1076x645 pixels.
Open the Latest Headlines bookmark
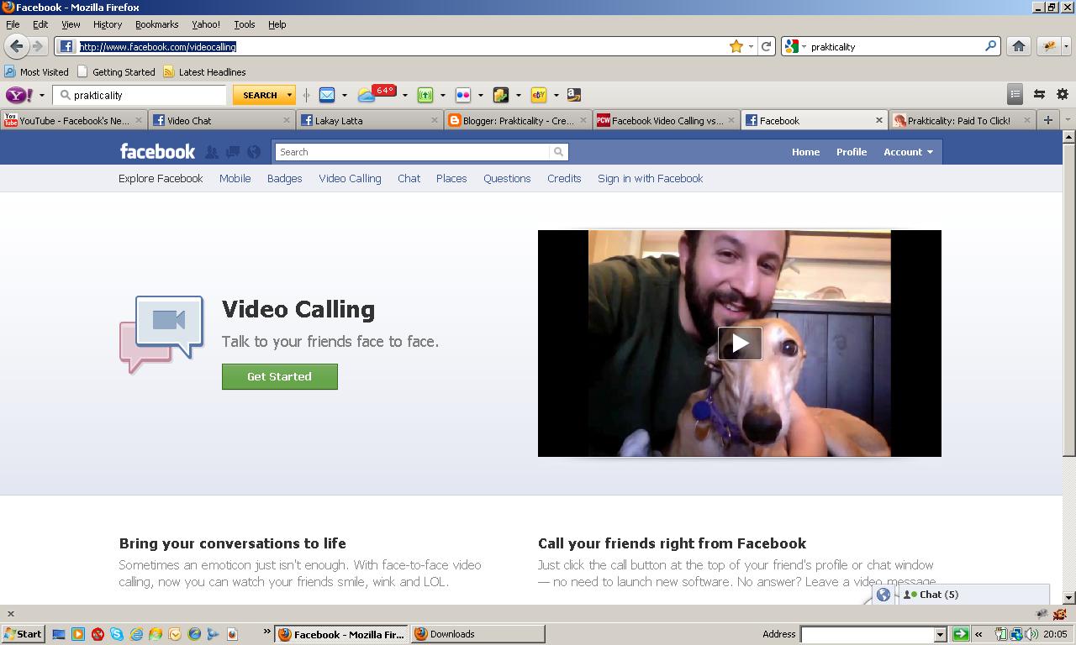[204, 72]
